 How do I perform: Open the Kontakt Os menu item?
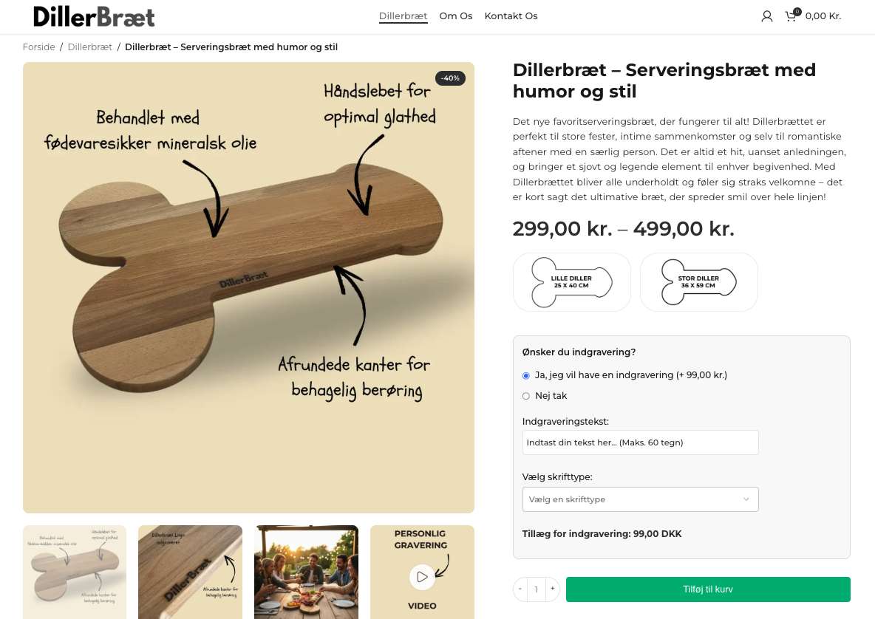point(511,16)
